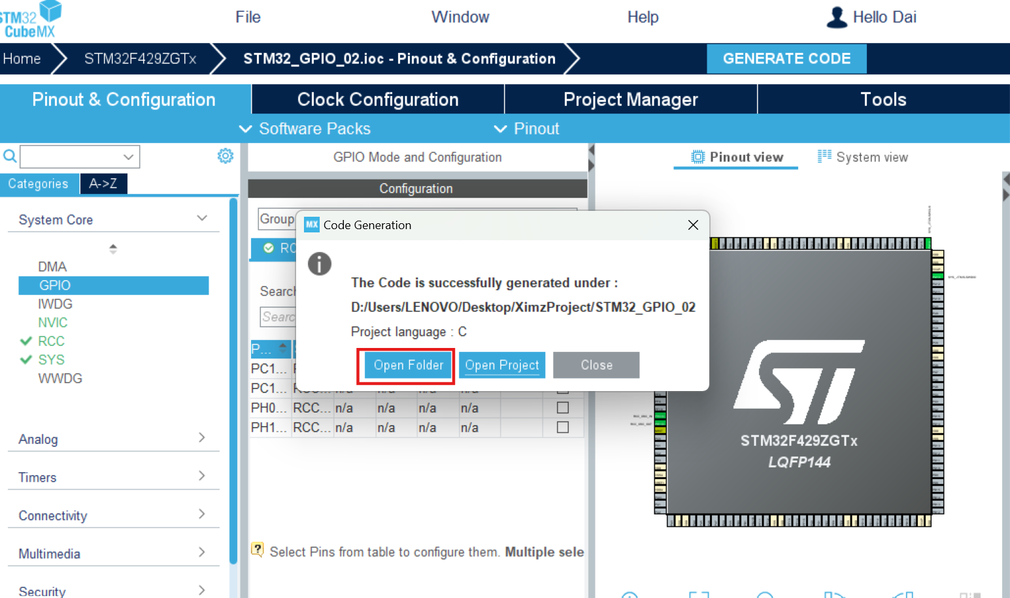
Task: Tick the checkbox in the PH1 row
Action: 562,427
